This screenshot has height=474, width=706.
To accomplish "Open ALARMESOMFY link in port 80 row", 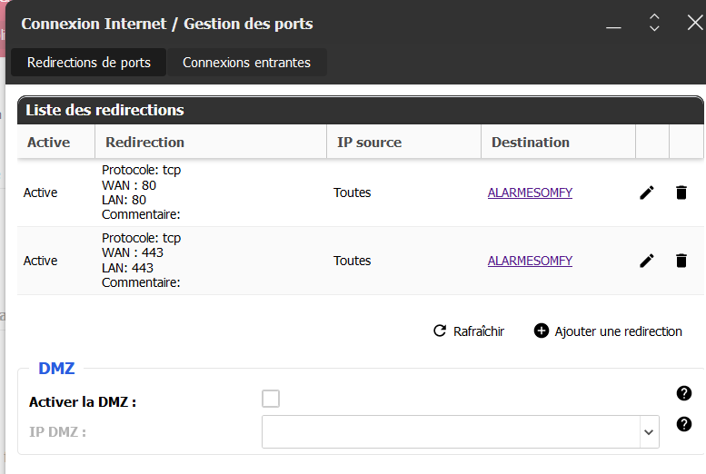I will coord(530,193).
